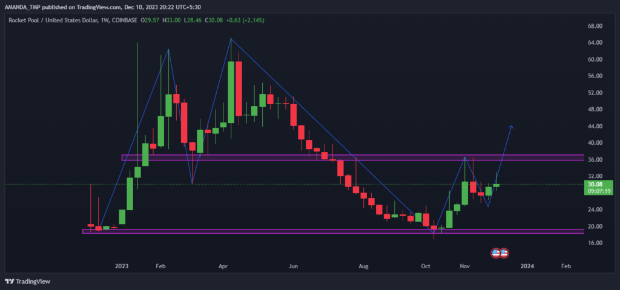
Task: Click the Rocket Pool / United States Dollar title
Action: (52, 20)
